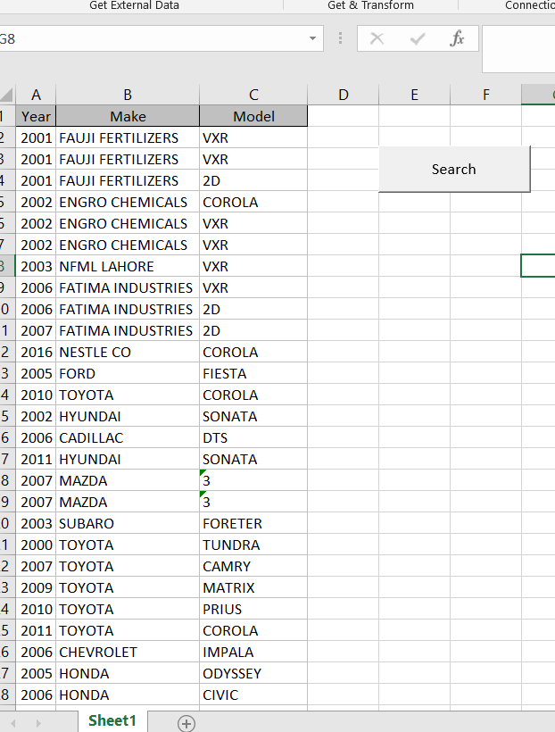The height and width of the screenshot is (732, 555).
Task: Select the CAMRY cell
Action: pos(253,566)
